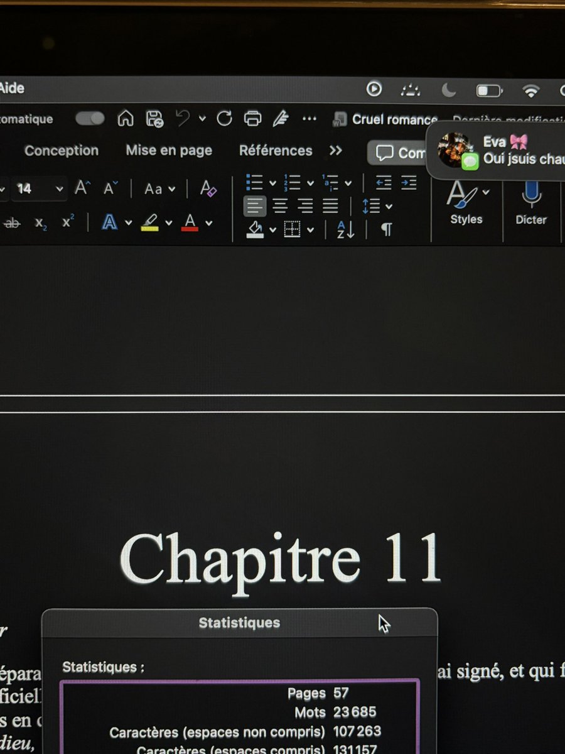Click the Dicter microphone icon

click(x=531, y=194)
